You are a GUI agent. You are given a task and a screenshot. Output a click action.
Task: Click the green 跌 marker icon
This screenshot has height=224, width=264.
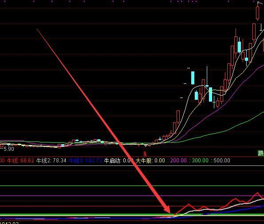260,153
